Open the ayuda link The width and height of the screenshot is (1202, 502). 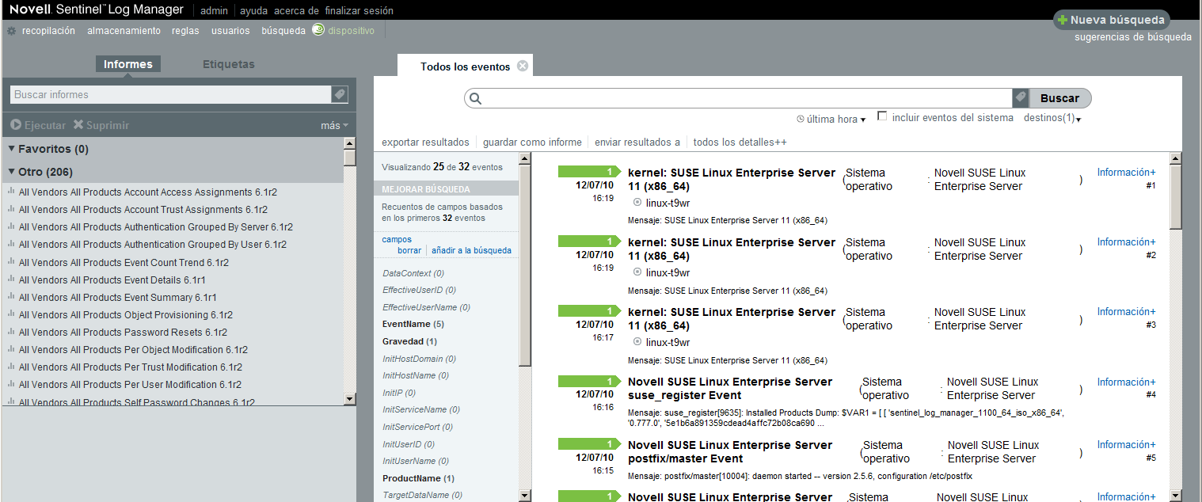[253, 11]
